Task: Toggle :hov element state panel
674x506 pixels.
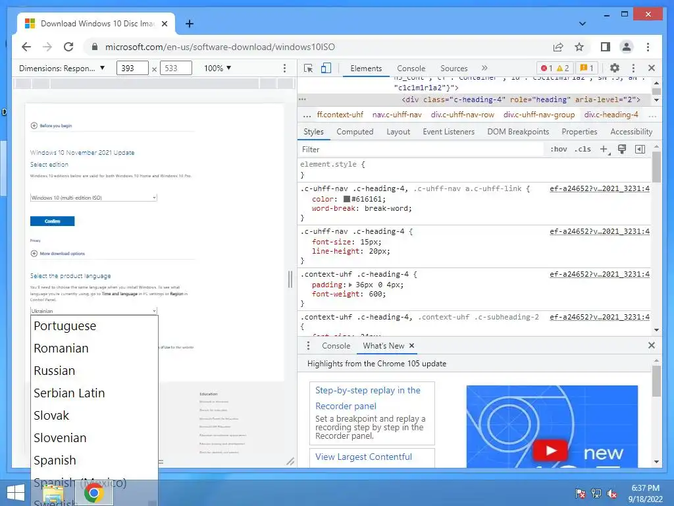Action: click(x=558, y=150)
